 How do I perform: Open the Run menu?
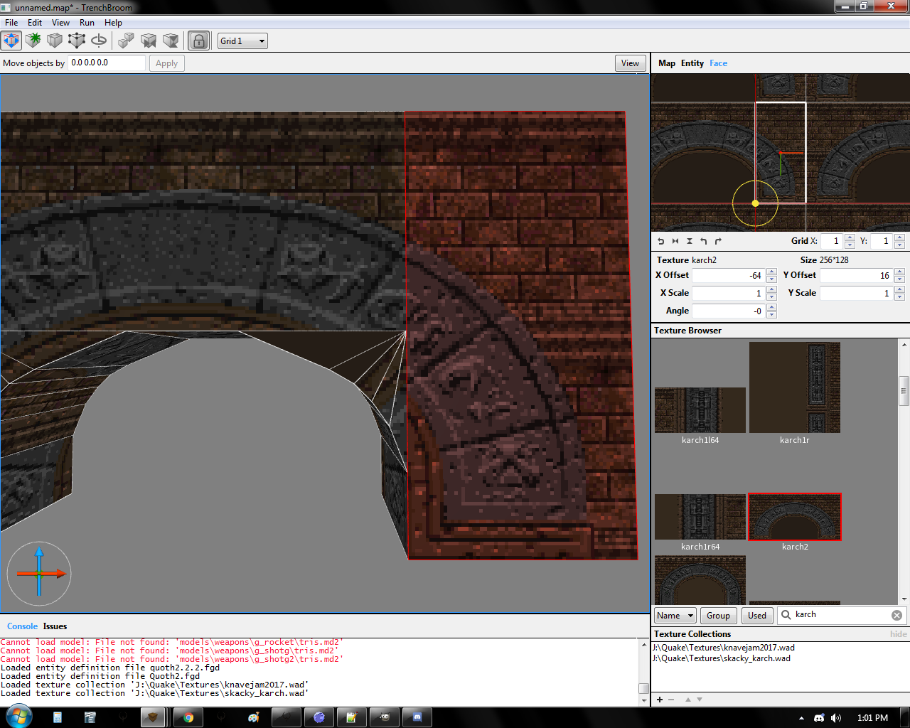87,23
